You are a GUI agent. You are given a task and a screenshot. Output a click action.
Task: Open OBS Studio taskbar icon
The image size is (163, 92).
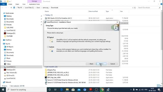point(96,90)
